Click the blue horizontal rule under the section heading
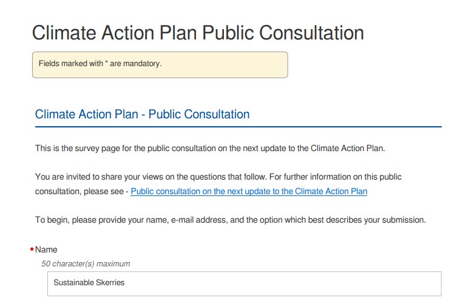The width and height of the screenshot is (457, 304). coord(239,127)
